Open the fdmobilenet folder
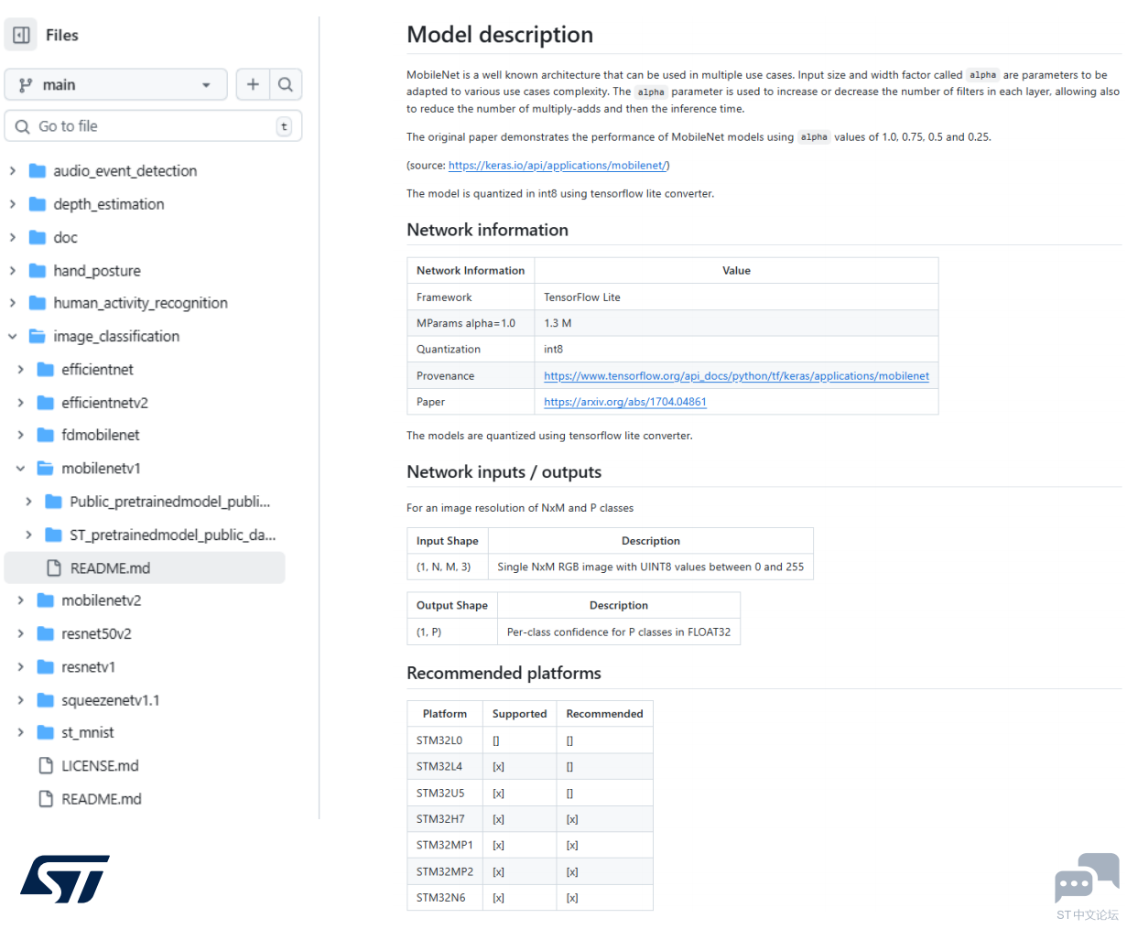 101,435
